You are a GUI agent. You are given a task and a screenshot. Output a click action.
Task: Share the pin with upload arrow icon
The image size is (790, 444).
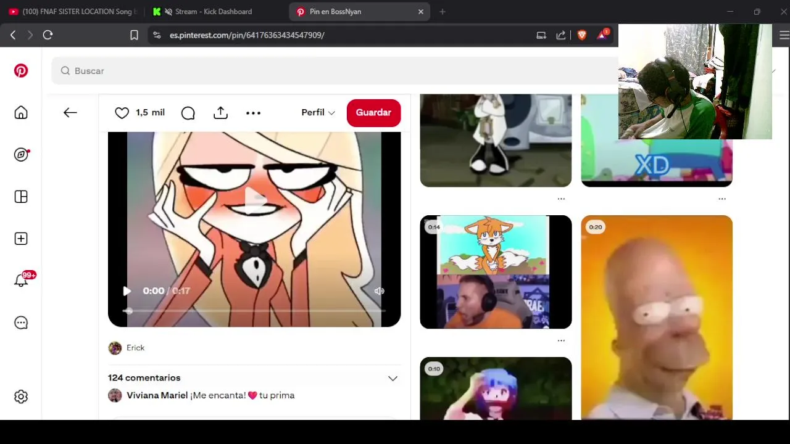[x=220, y=112]
